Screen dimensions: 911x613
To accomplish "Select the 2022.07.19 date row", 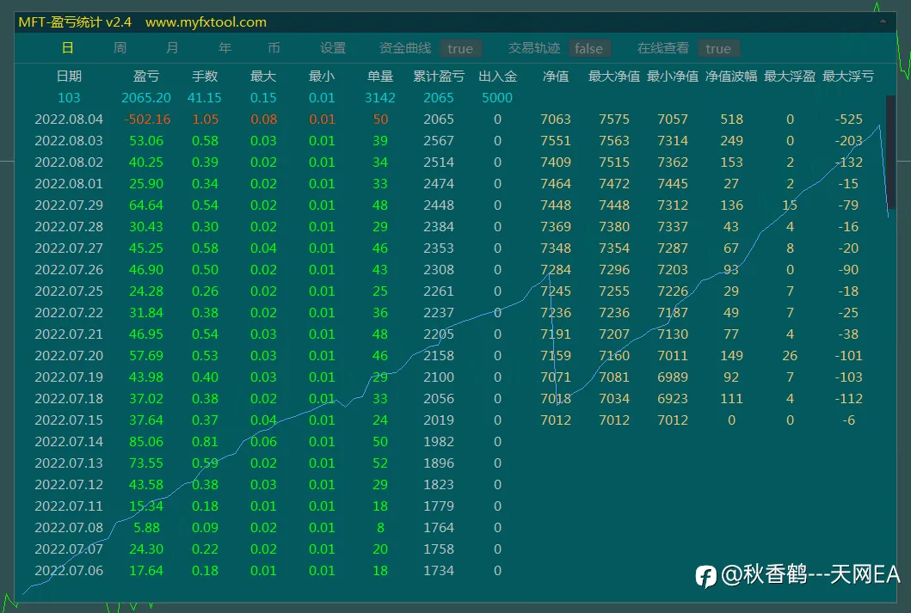I will [x=69, y=377].
